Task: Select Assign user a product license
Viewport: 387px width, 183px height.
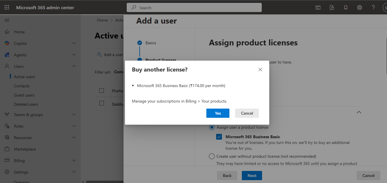Action: [x=212, y=127]
